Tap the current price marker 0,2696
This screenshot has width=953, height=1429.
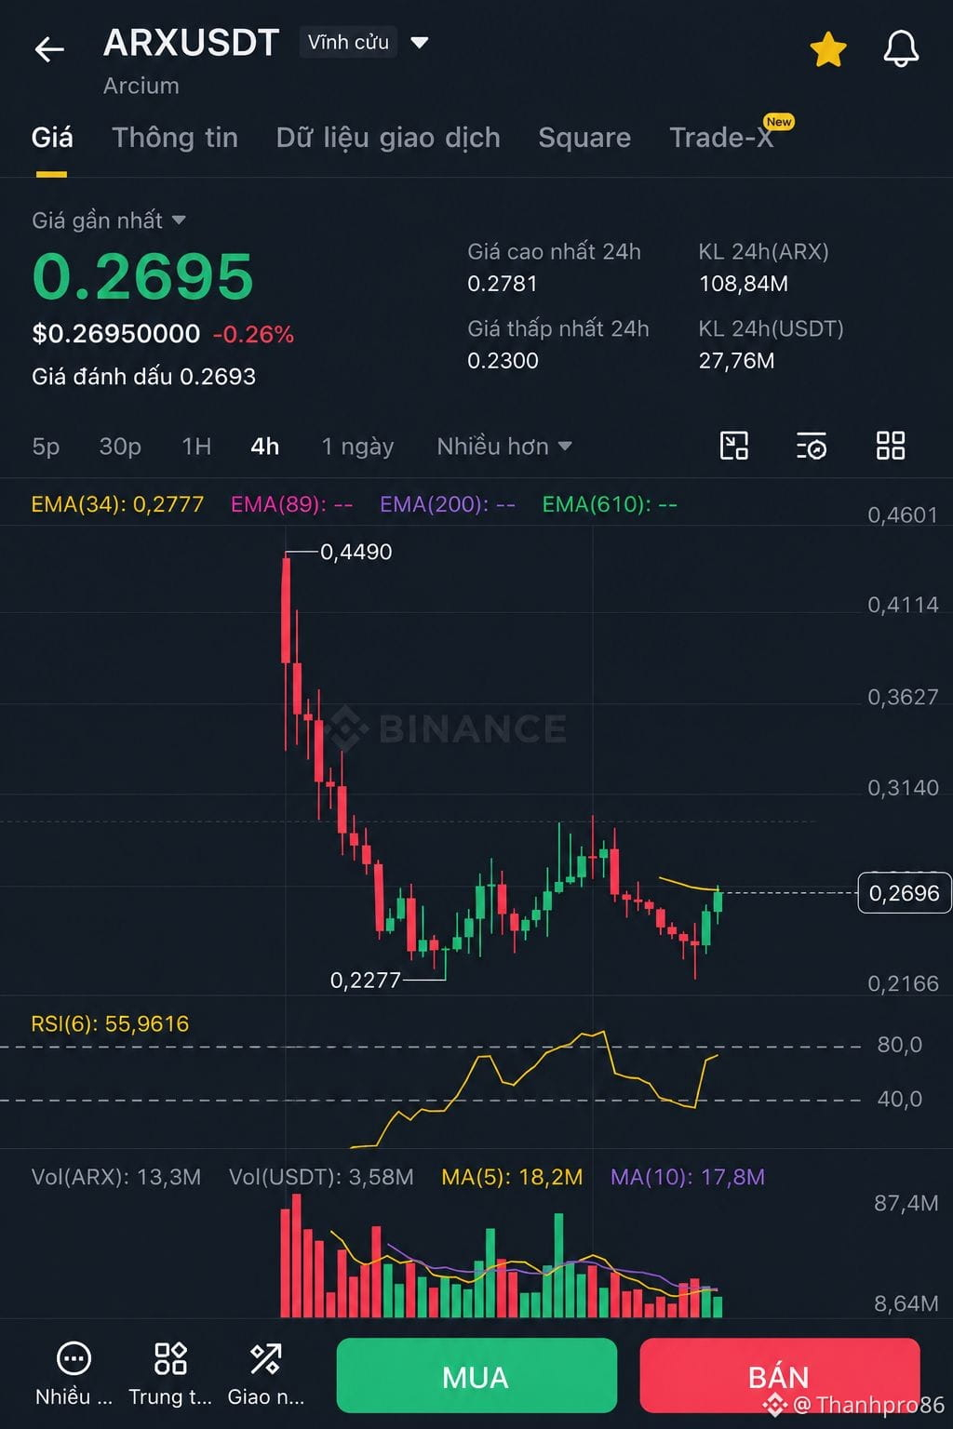click(x=904, y=893)
